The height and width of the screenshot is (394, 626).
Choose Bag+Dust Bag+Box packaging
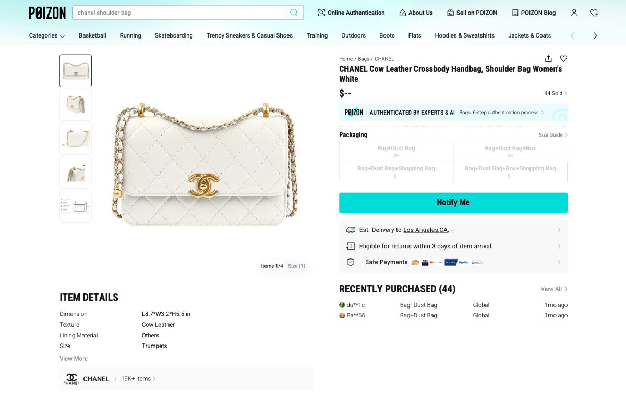[x=510, y=152]
